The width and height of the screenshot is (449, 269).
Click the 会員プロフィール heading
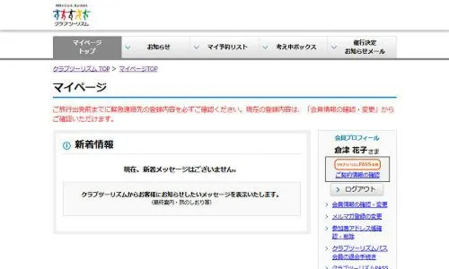coord(357,138)
